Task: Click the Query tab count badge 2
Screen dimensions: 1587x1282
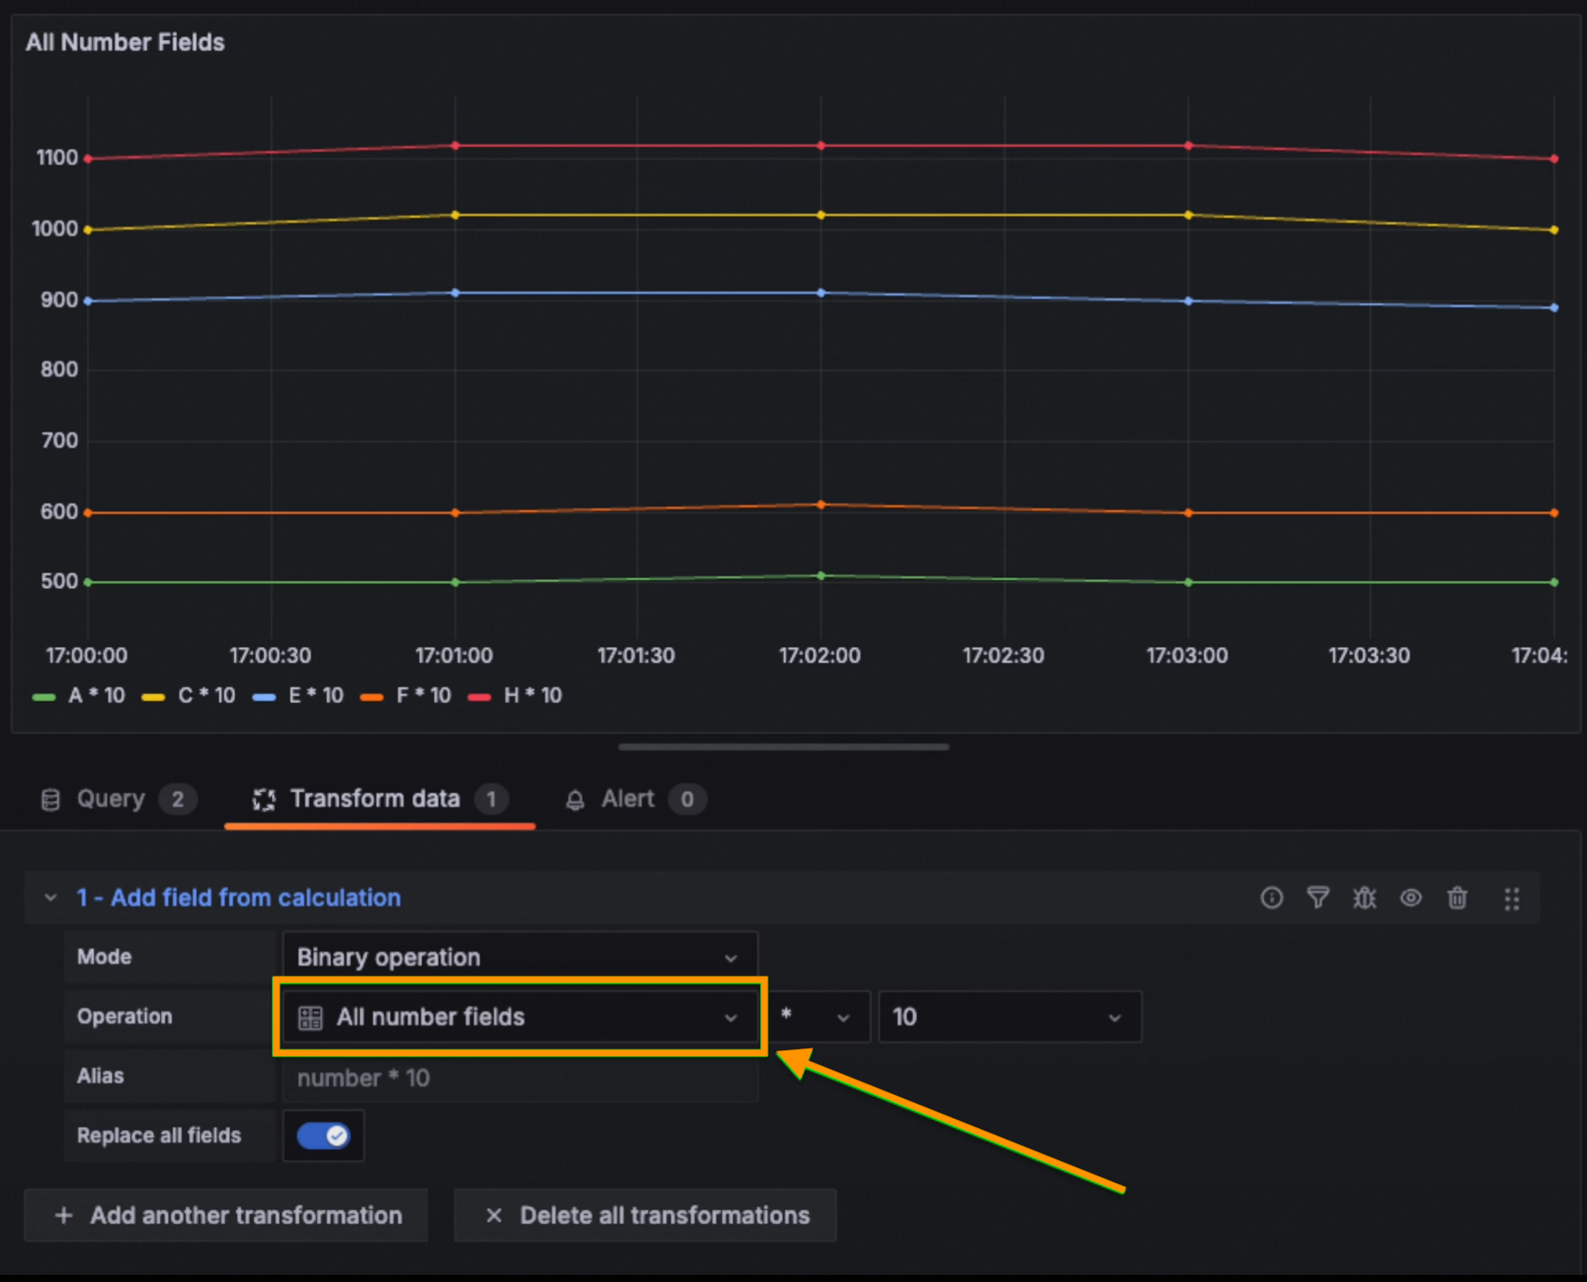Action: coord(177,799)
